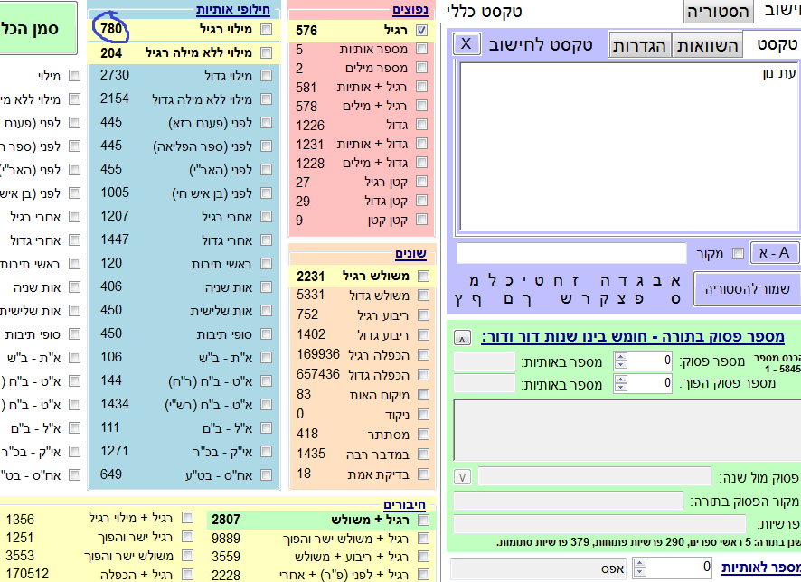Click the letter א on the Hebrew keypad
The image size is (801, 582).
pos(674,280)
